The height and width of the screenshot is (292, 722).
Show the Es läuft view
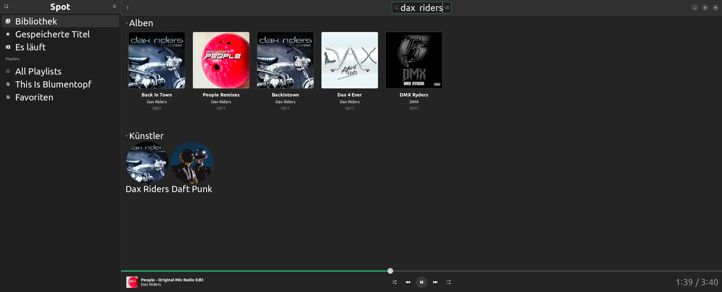coord(60,47)
